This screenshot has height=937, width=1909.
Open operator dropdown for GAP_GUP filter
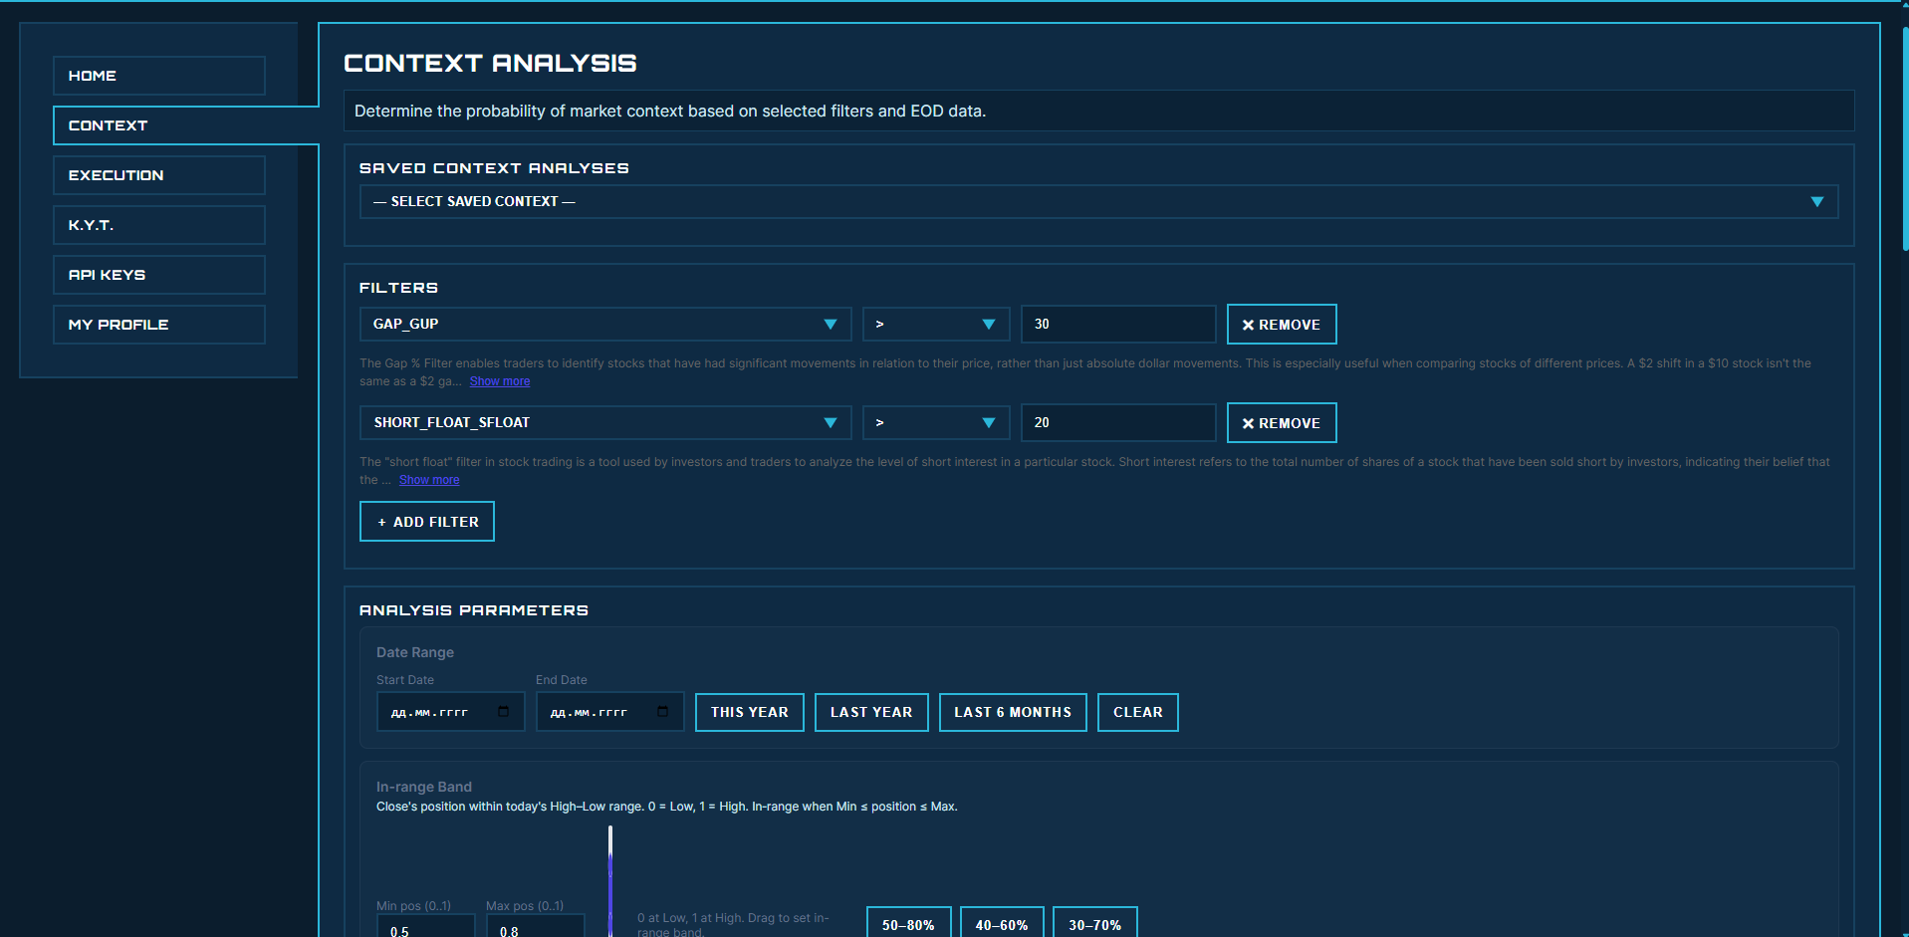click(x=936, y=325)
